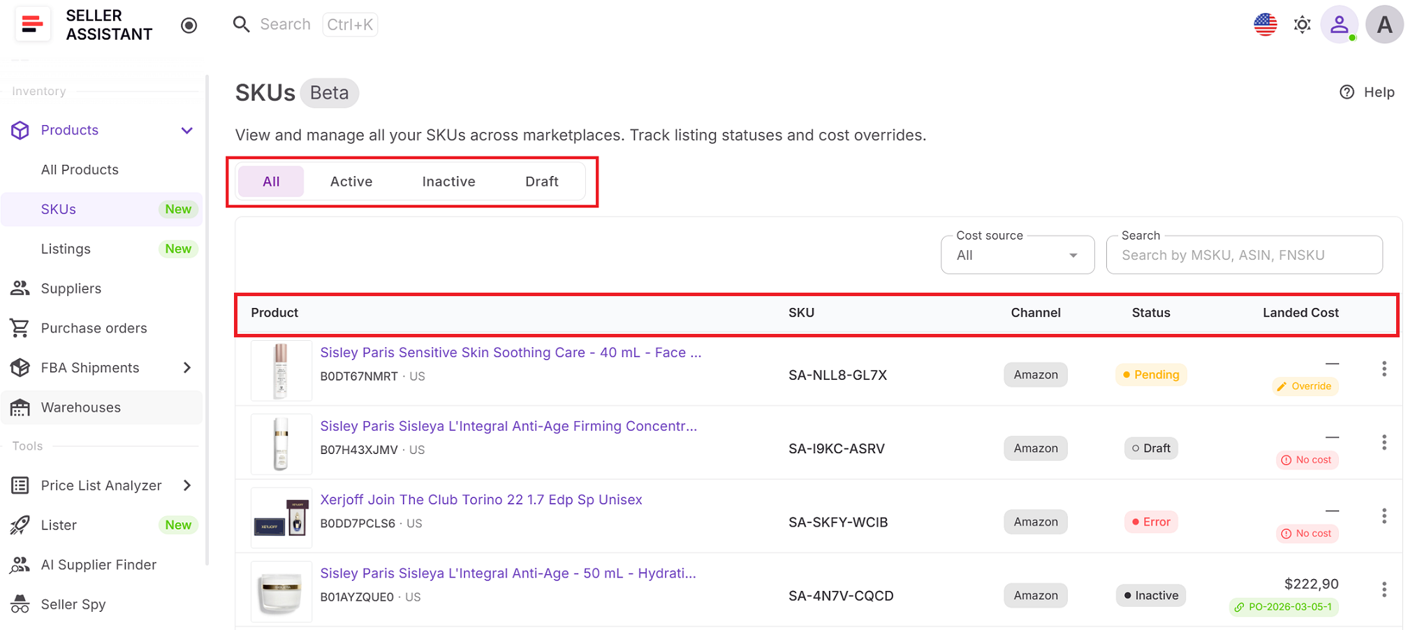The width and height of the screenshot is (1408, 630).
Task: Click the search magnifier icon in header
Action: click(242, 24)
